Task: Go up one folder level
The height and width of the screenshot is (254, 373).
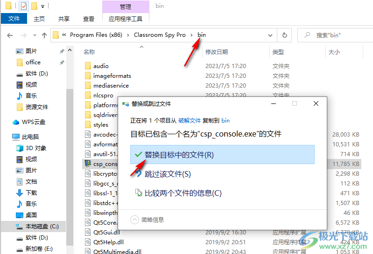Action: [44, 35]
